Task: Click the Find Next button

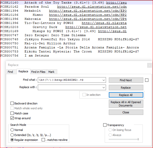Action: (126, 80)
